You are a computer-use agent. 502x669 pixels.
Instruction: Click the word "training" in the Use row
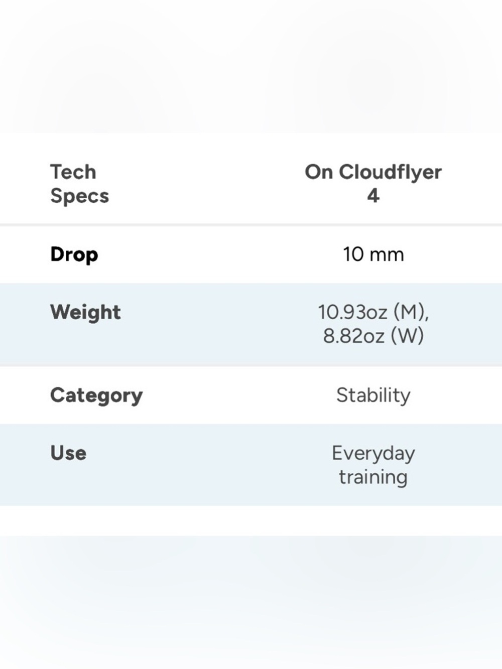(x=373, y=477)
